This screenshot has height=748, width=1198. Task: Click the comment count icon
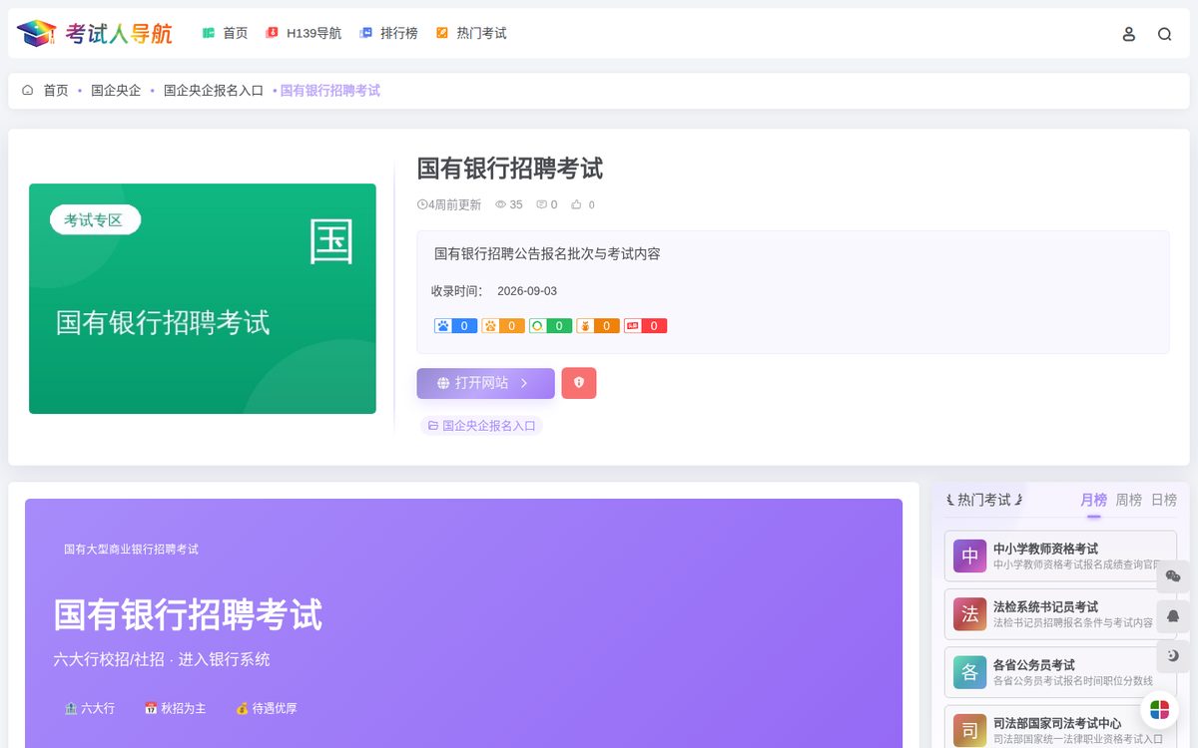click(541, 204)
